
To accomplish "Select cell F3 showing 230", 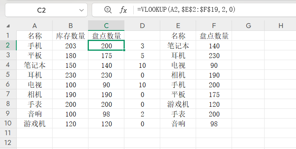I will click(214, 56).
